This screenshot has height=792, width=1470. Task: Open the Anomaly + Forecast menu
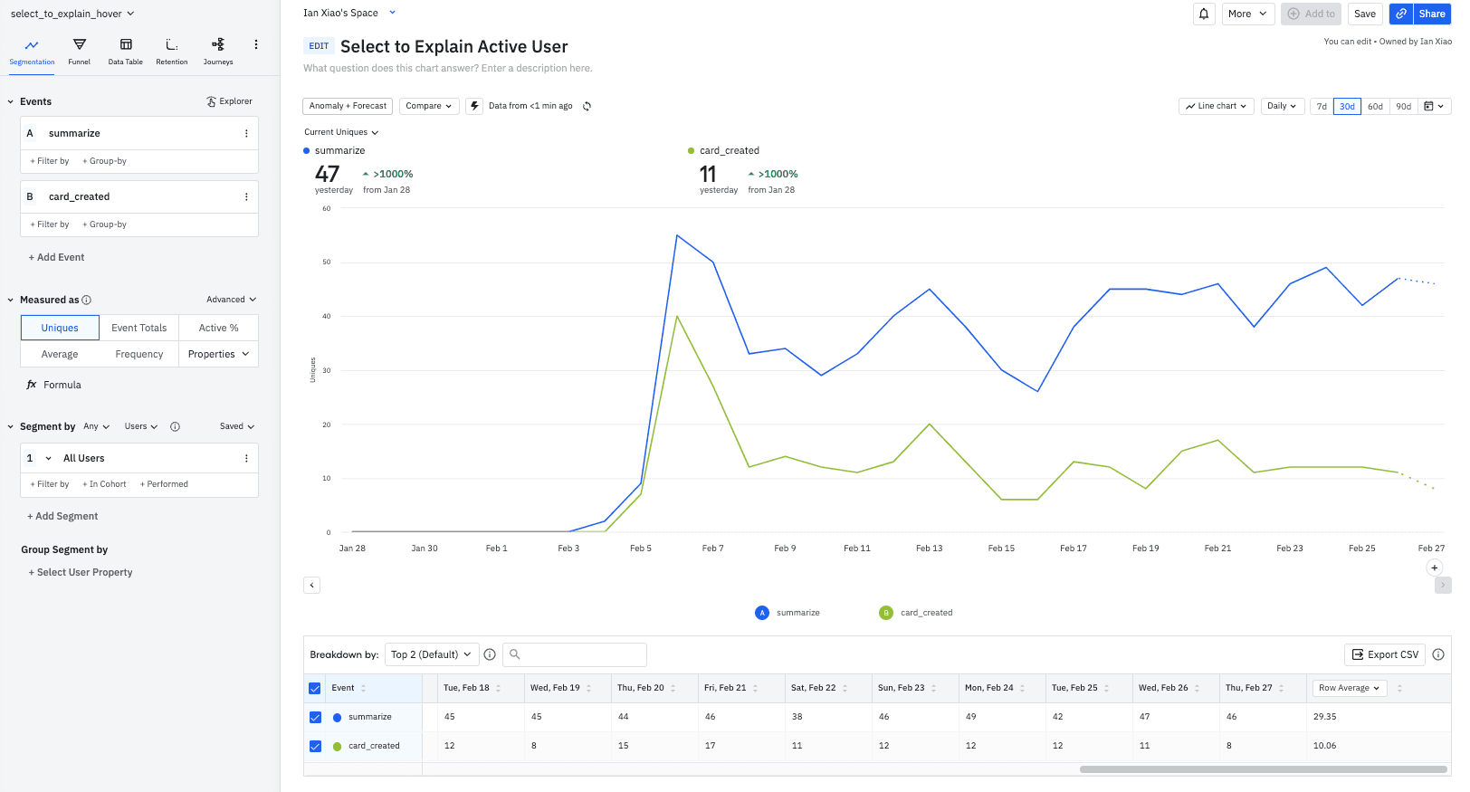point(348,106)
